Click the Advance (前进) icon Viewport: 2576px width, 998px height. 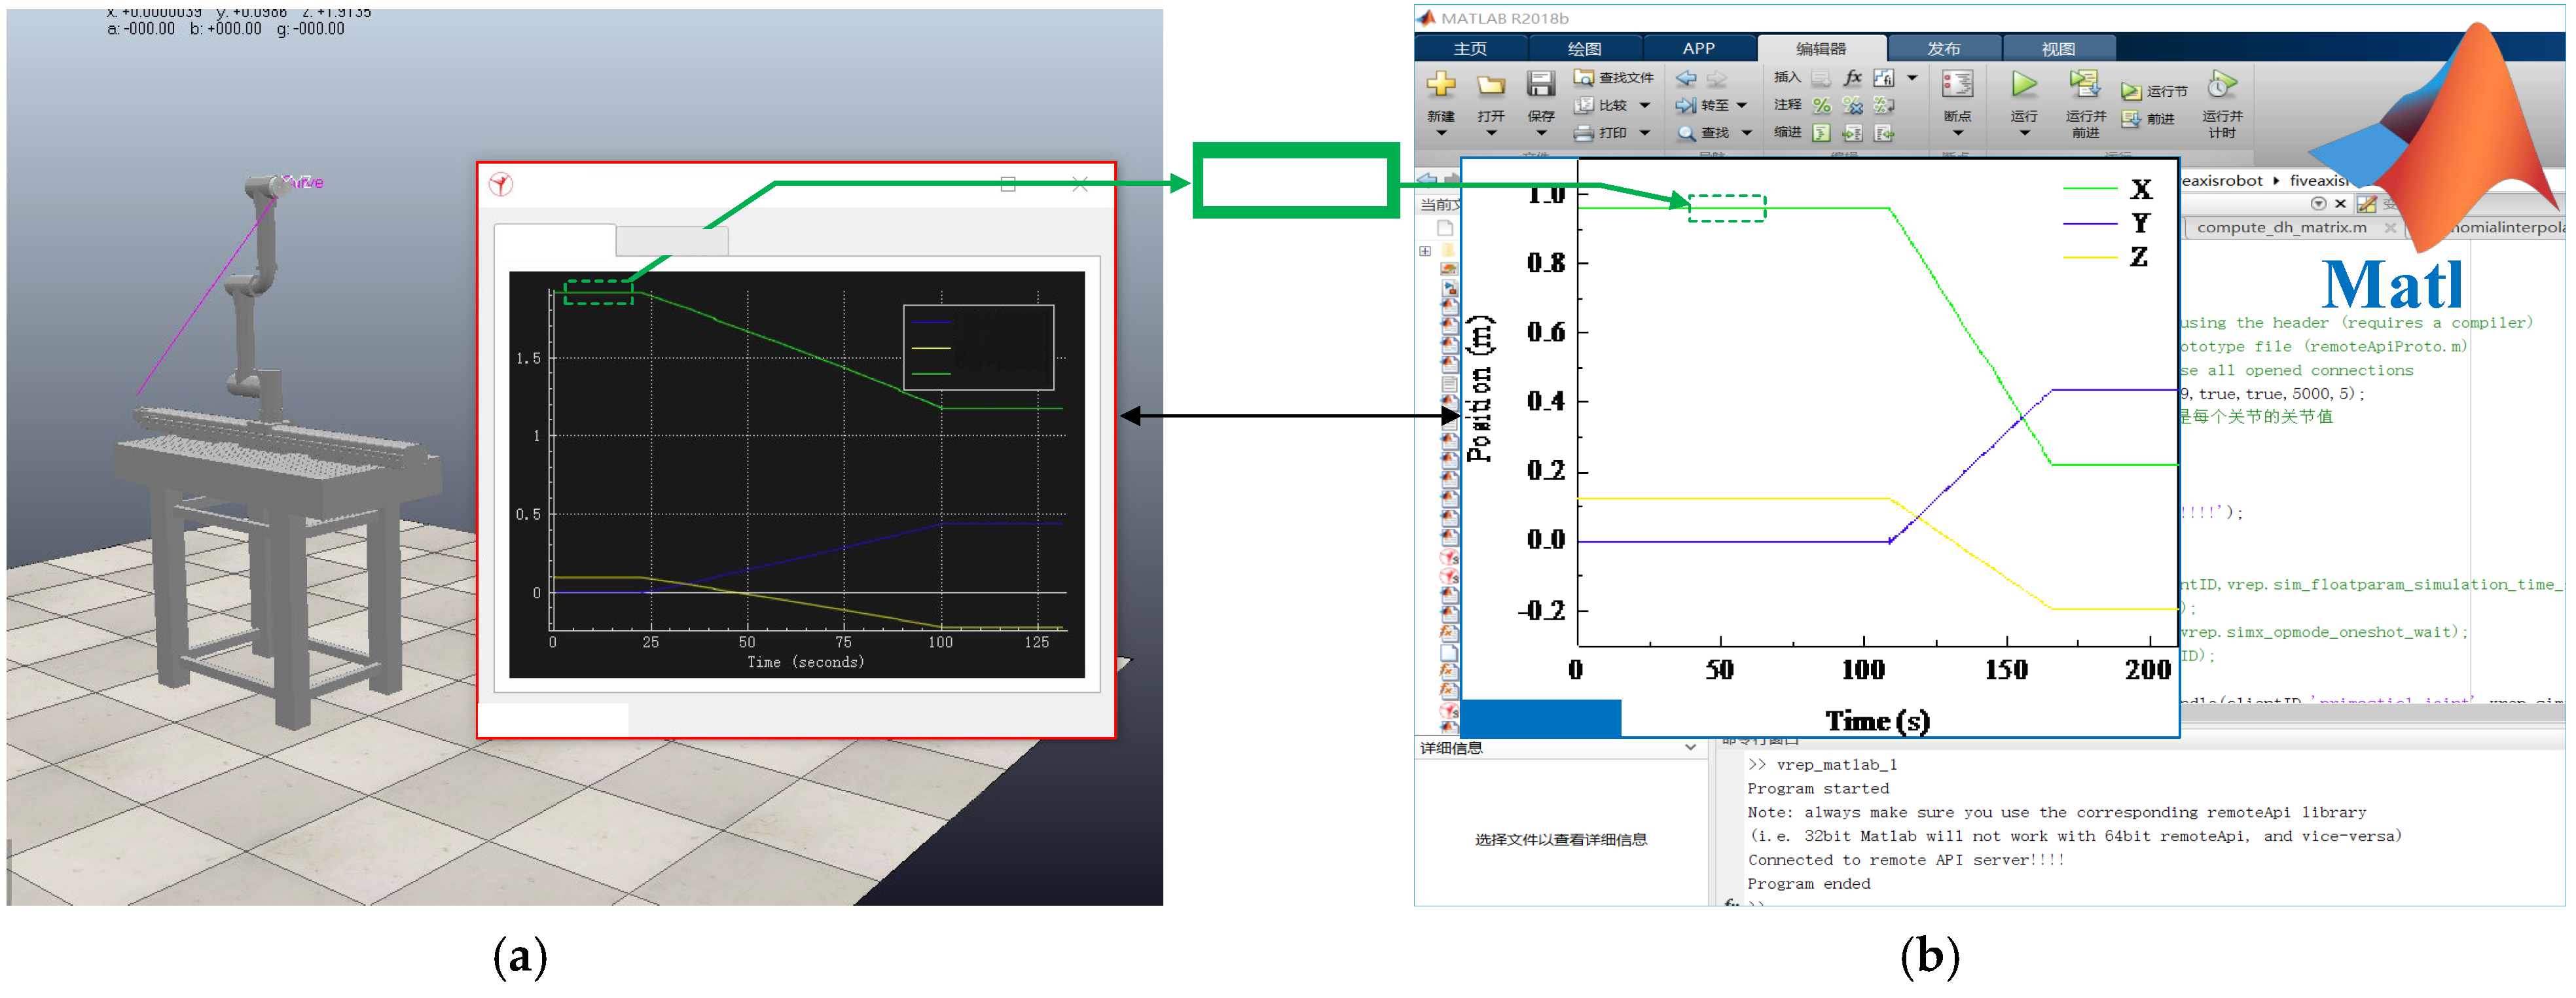point(2131,119)
